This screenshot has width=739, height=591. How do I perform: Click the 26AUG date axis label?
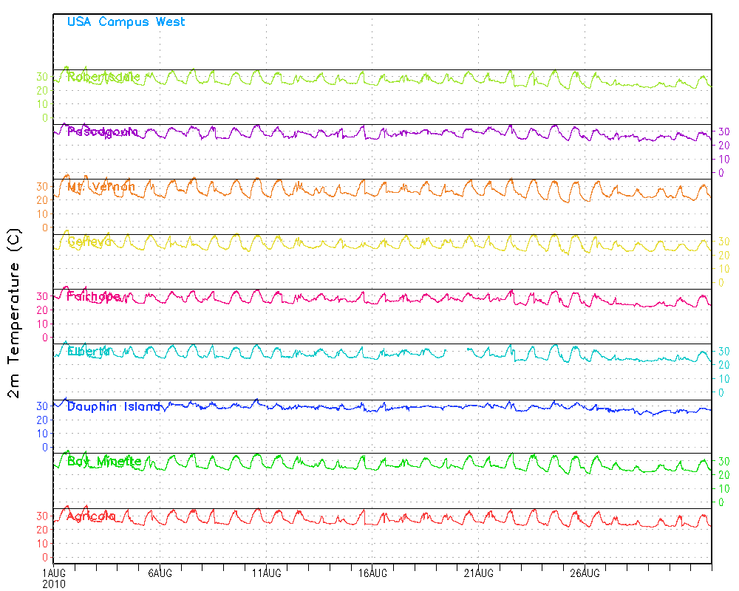coord(585,573)
